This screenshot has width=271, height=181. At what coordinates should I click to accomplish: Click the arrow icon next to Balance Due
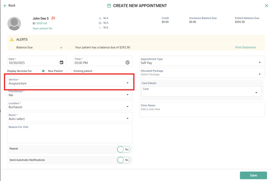click(x=61, y=47)
